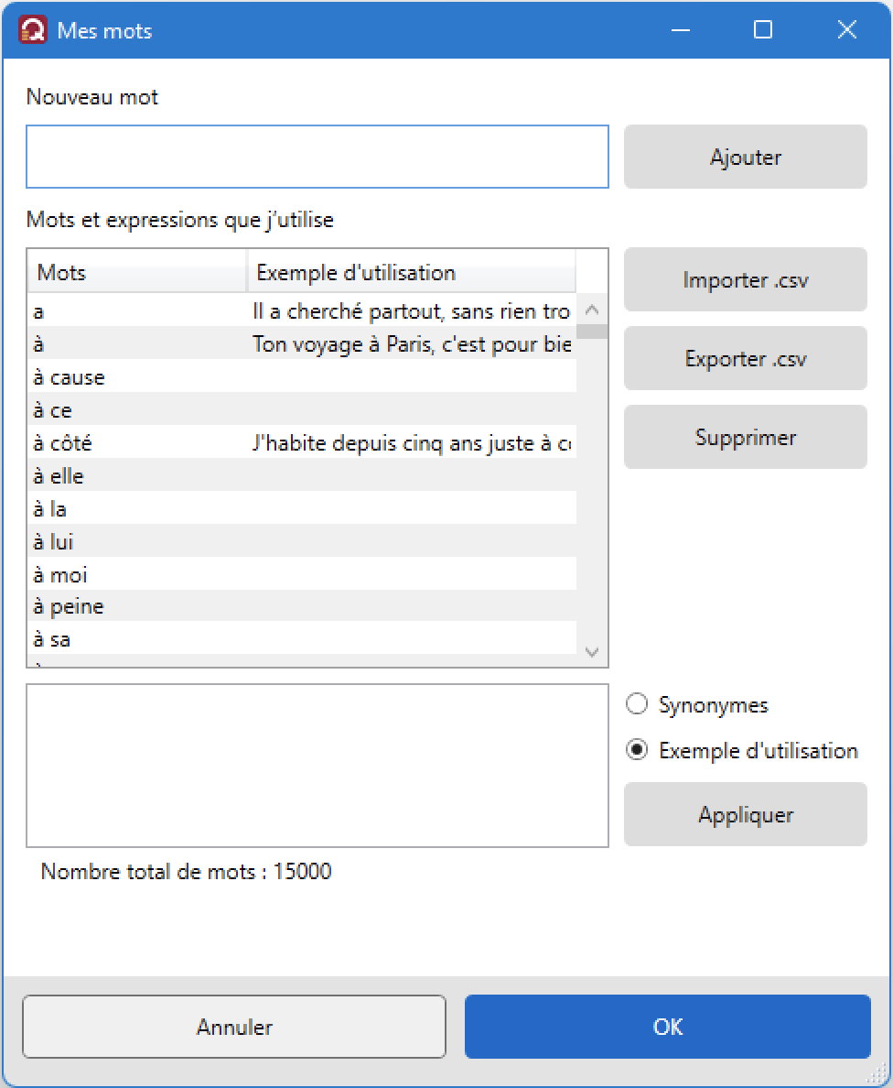
Task: Select the 'à cause' row
Action: tap(302, 376)
